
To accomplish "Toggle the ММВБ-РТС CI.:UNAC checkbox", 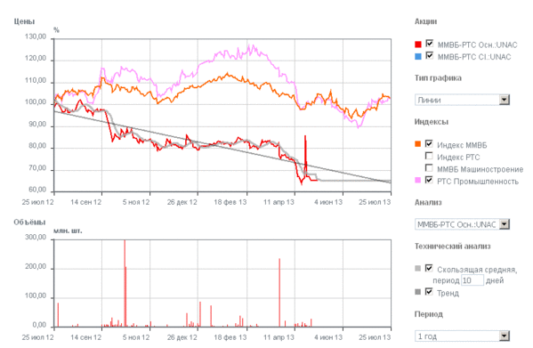I will 430,55.
